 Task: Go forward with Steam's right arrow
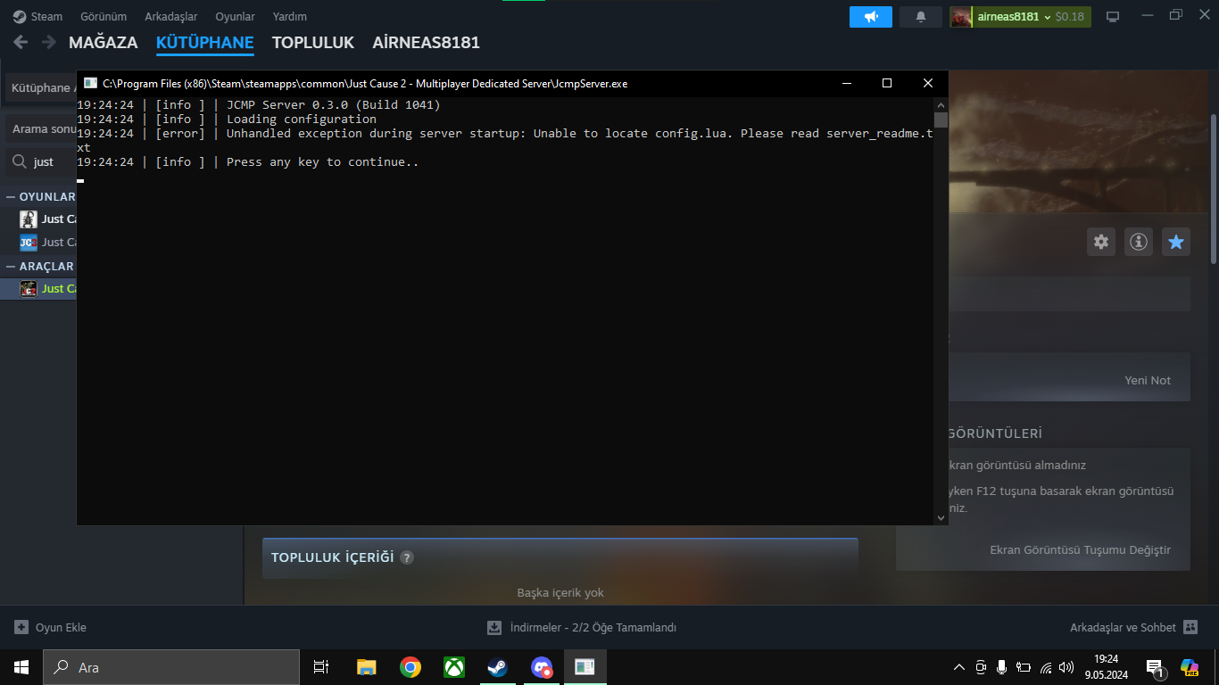click(x=48, y=42)
